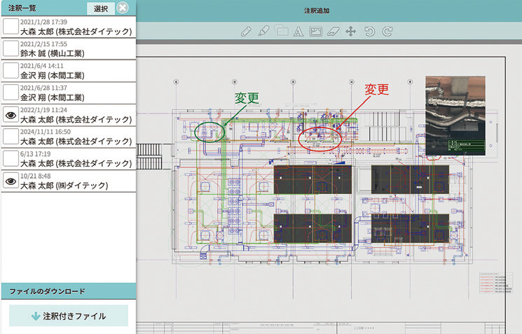Image resolution: width=522 pixels, height=334 pixels.
Task: Insert an image with the picture tool
Action: [x=315, y=32]
